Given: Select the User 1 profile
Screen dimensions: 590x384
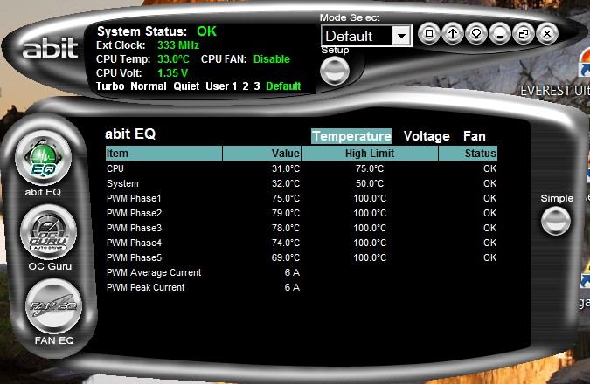Looking at the screenshot, I should point(221,86).
